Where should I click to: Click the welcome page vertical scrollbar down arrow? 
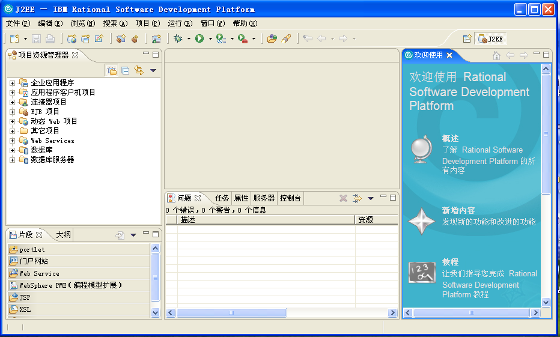pos(546,302)
